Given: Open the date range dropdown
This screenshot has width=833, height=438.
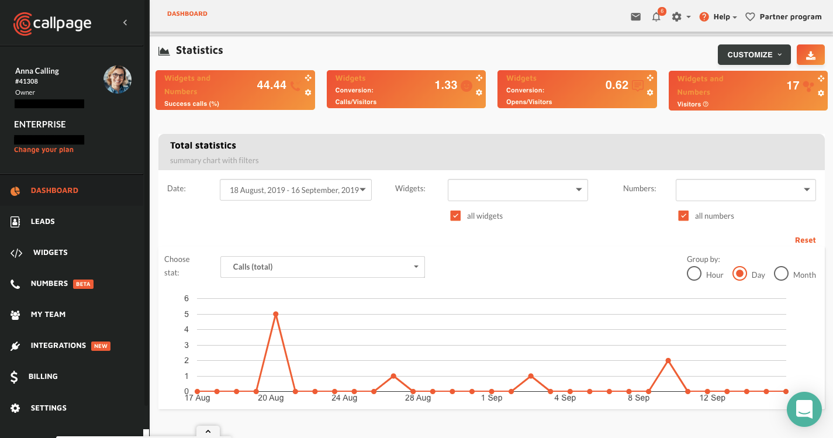Looking at the screenshot, I should point(295,190).
